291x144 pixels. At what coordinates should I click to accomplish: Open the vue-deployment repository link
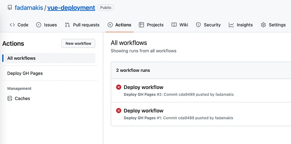[71, 8]
